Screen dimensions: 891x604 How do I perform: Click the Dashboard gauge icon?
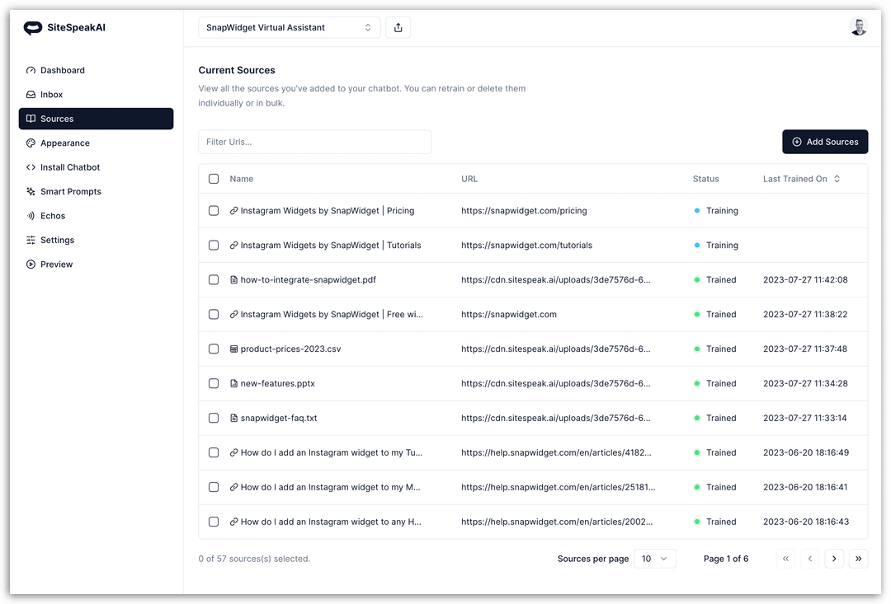[31, 70]
